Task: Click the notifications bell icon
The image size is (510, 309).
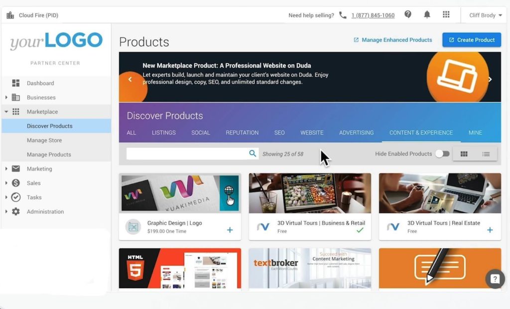Action: tap(427, 15)
